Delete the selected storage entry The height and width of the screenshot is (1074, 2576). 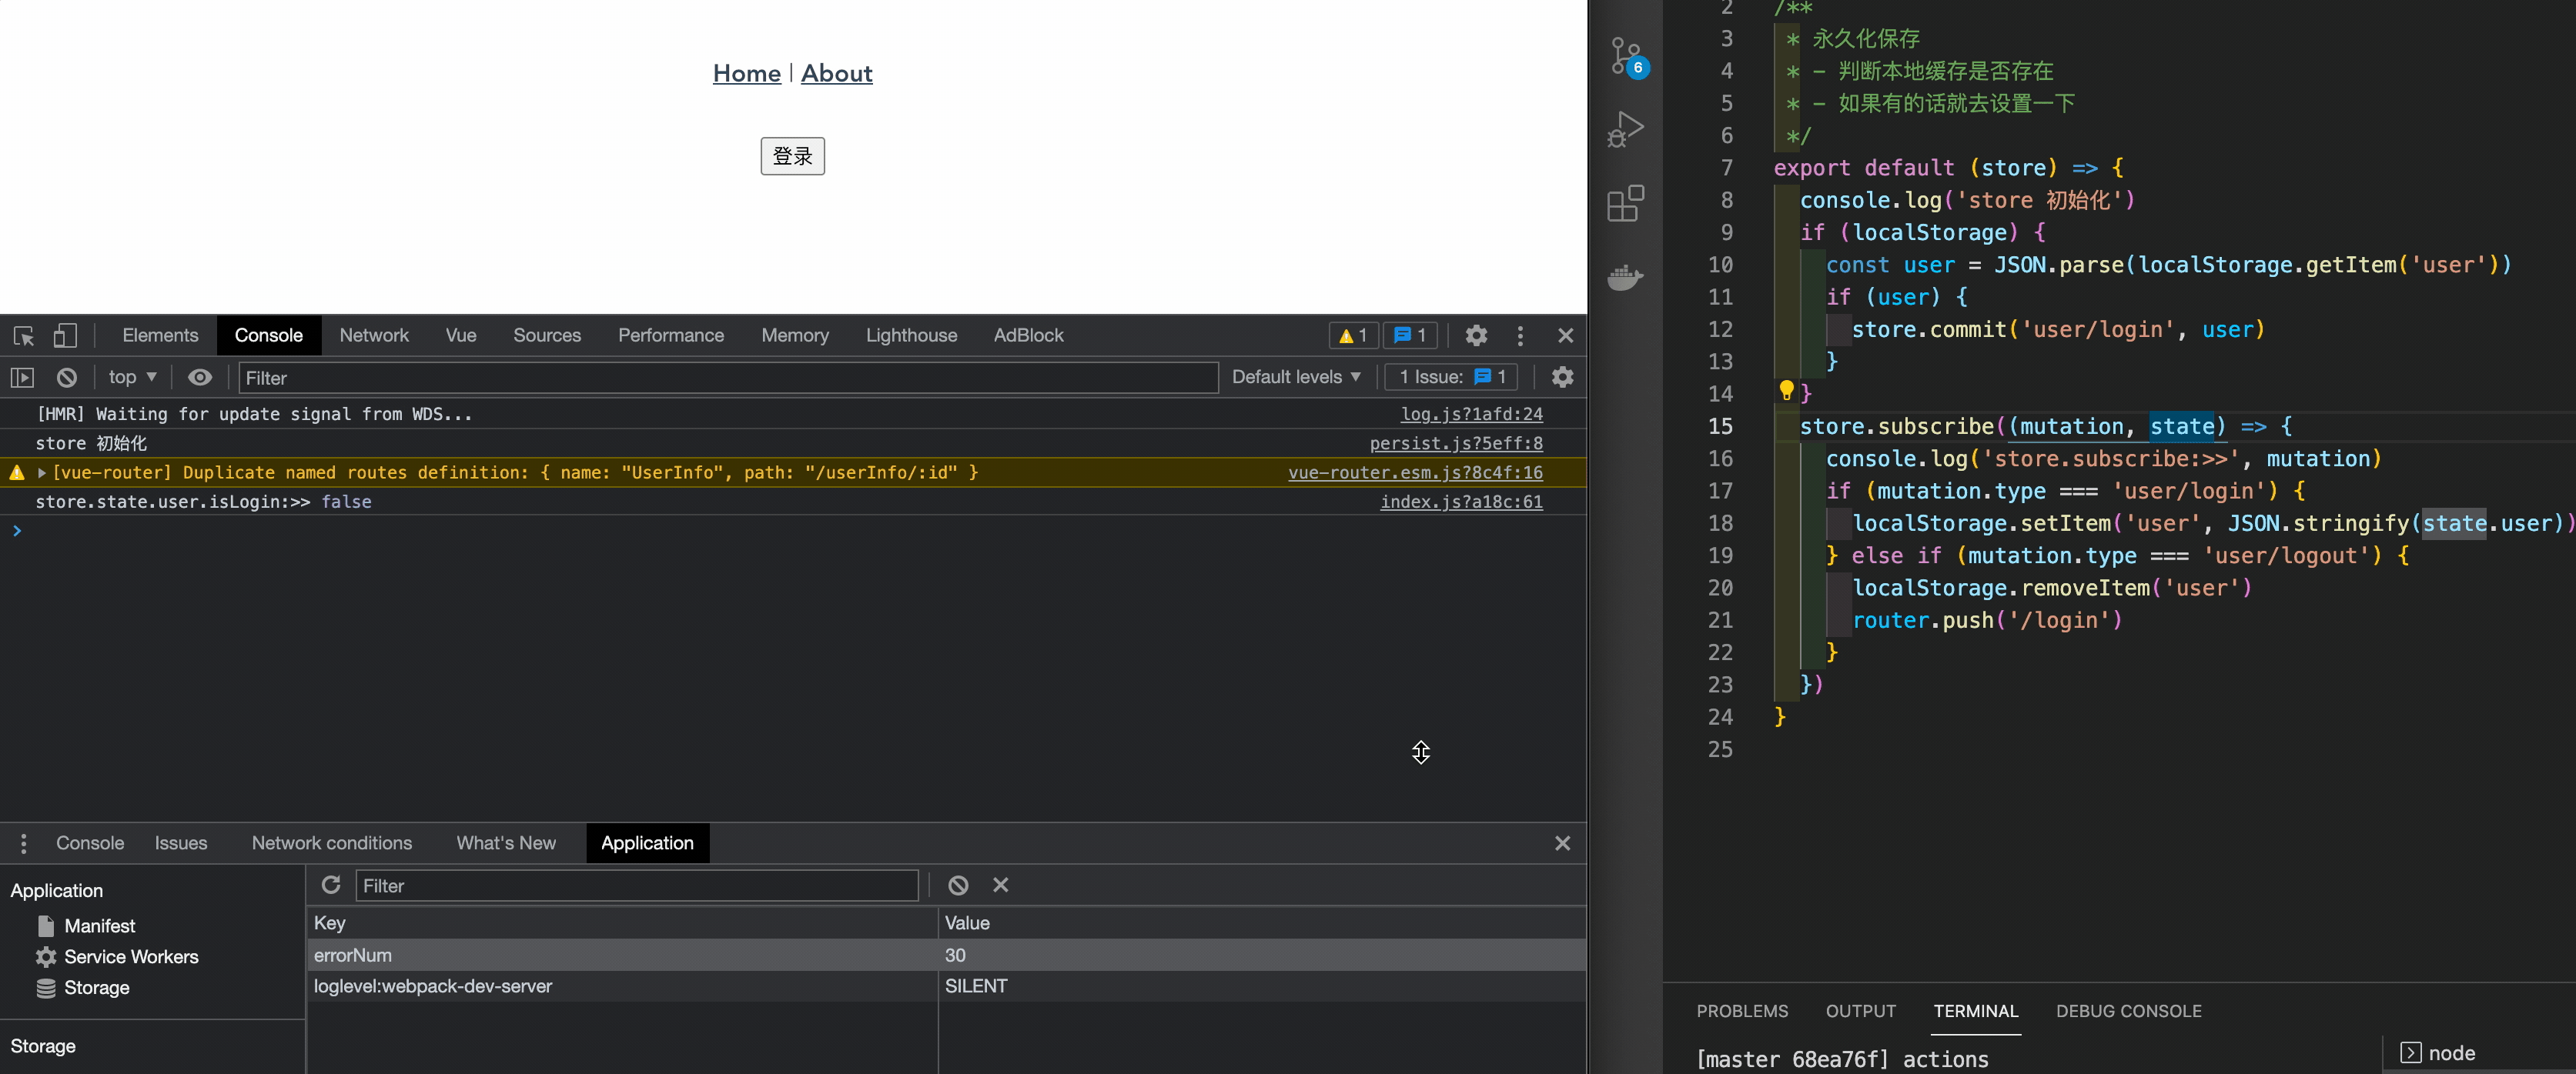pyautogui.click(x=1000, y=886)
